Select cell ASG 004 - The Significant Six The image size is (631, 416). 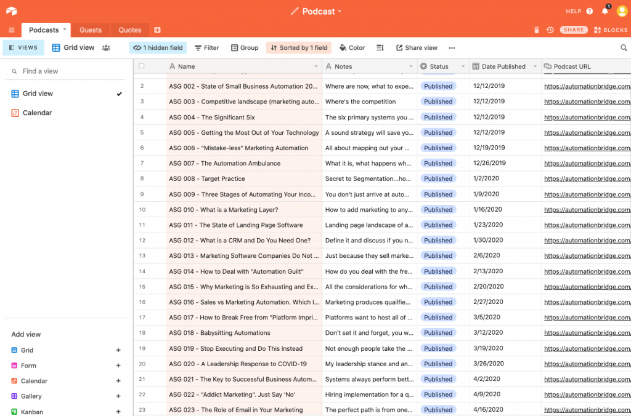(x=244, y=118)
